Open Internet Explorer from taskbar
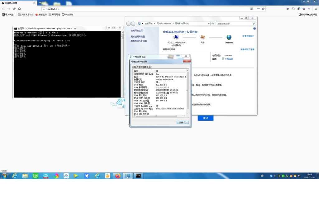This screenshot has width=319, height=199. 15,176
